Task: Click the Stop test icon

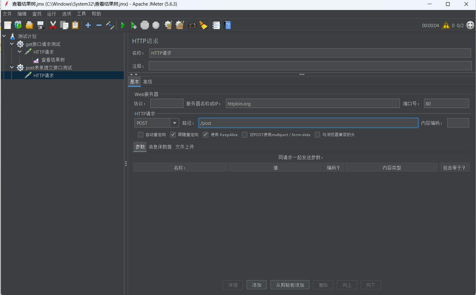Action: [x=145, y=25]
